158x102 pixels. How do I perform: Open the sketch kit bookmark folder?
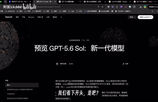(x=10, y=11)
